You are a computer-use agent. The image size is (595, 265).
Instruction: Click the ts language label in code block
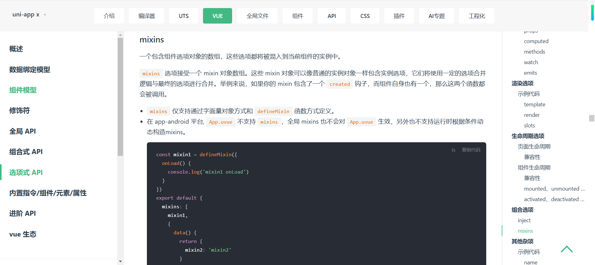453,150
